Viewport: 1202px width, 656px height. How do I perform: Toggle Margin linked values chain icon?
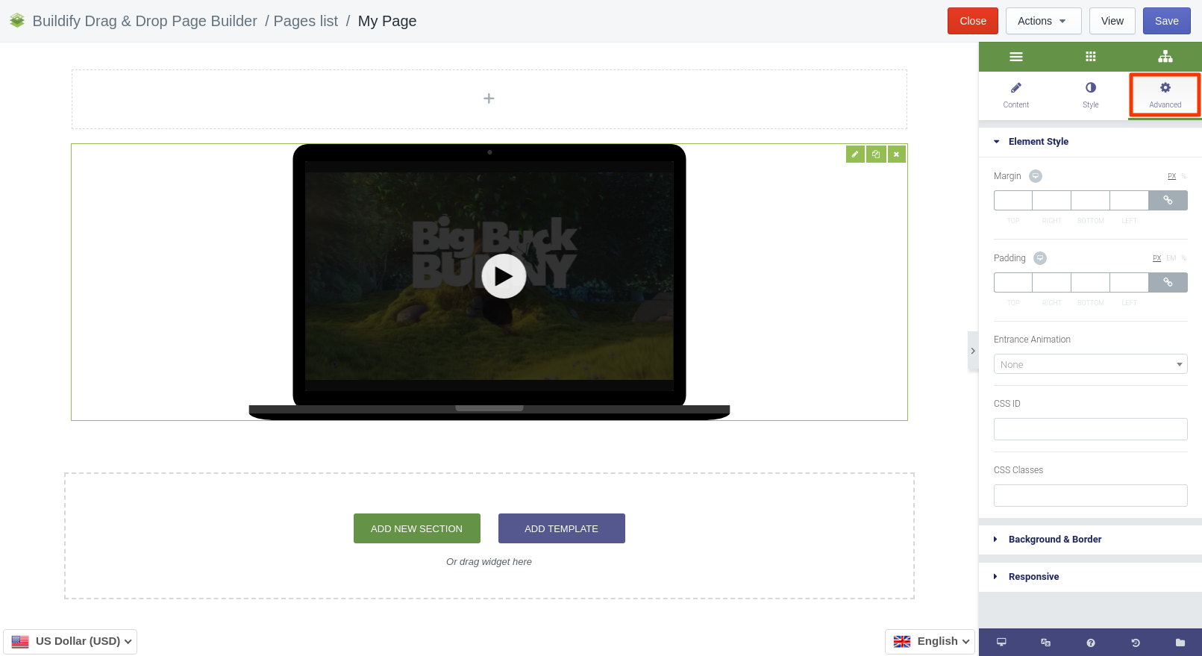(1168, 200)
